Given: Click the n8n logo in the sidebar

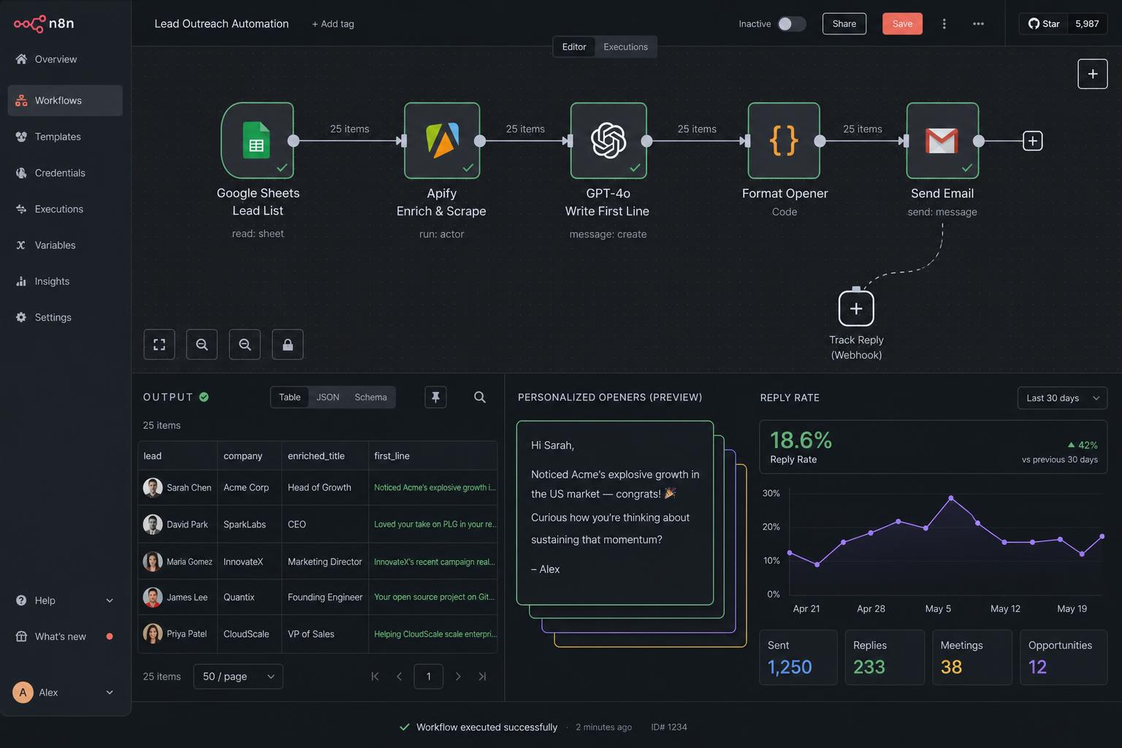Looking at the screenshot, I should [44, 23].
